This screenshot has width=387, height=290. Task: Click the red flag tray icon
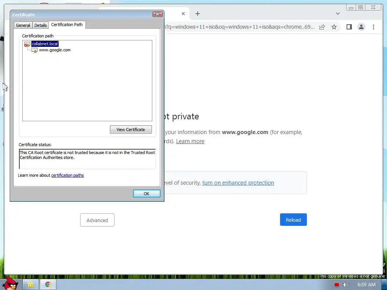click(x=337, y=285)
